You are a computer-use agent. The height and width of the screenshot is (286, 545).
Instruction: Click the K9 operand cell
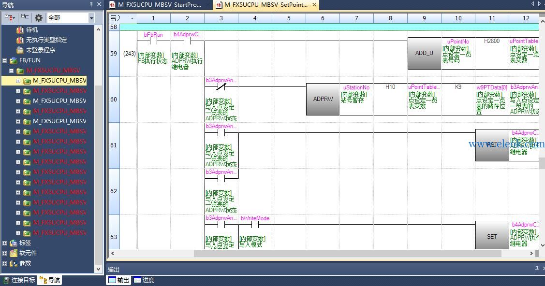(458, 87)
